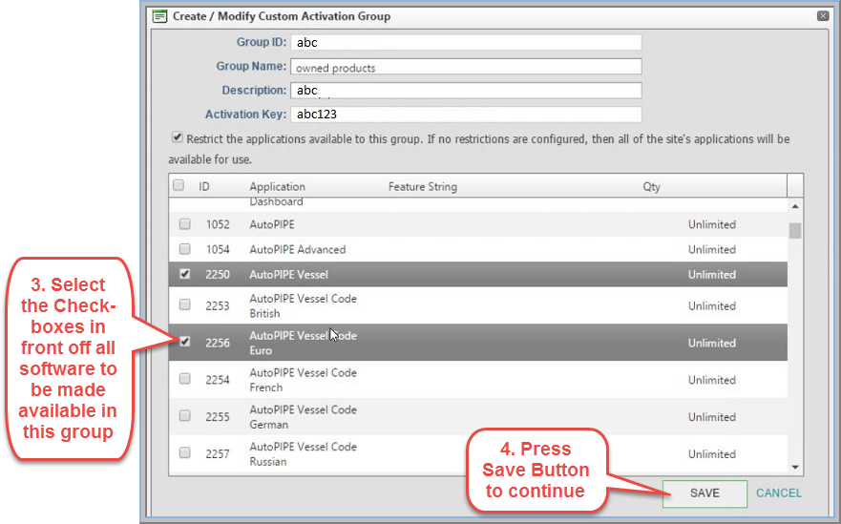The width and height of the screenshot is (841, 524).
Task: Select AutoPIPE Vessel Code Euro text
Action: coord(303,343)
